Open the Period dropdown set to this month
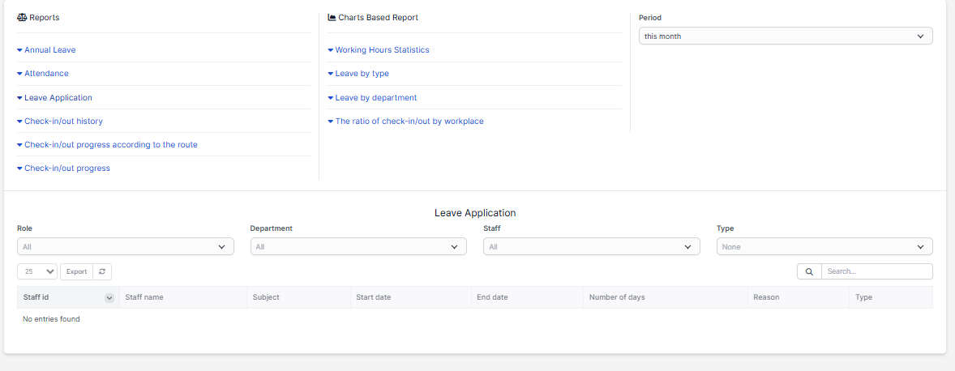This screenshot has height=371, width=955. click(785, 36)
